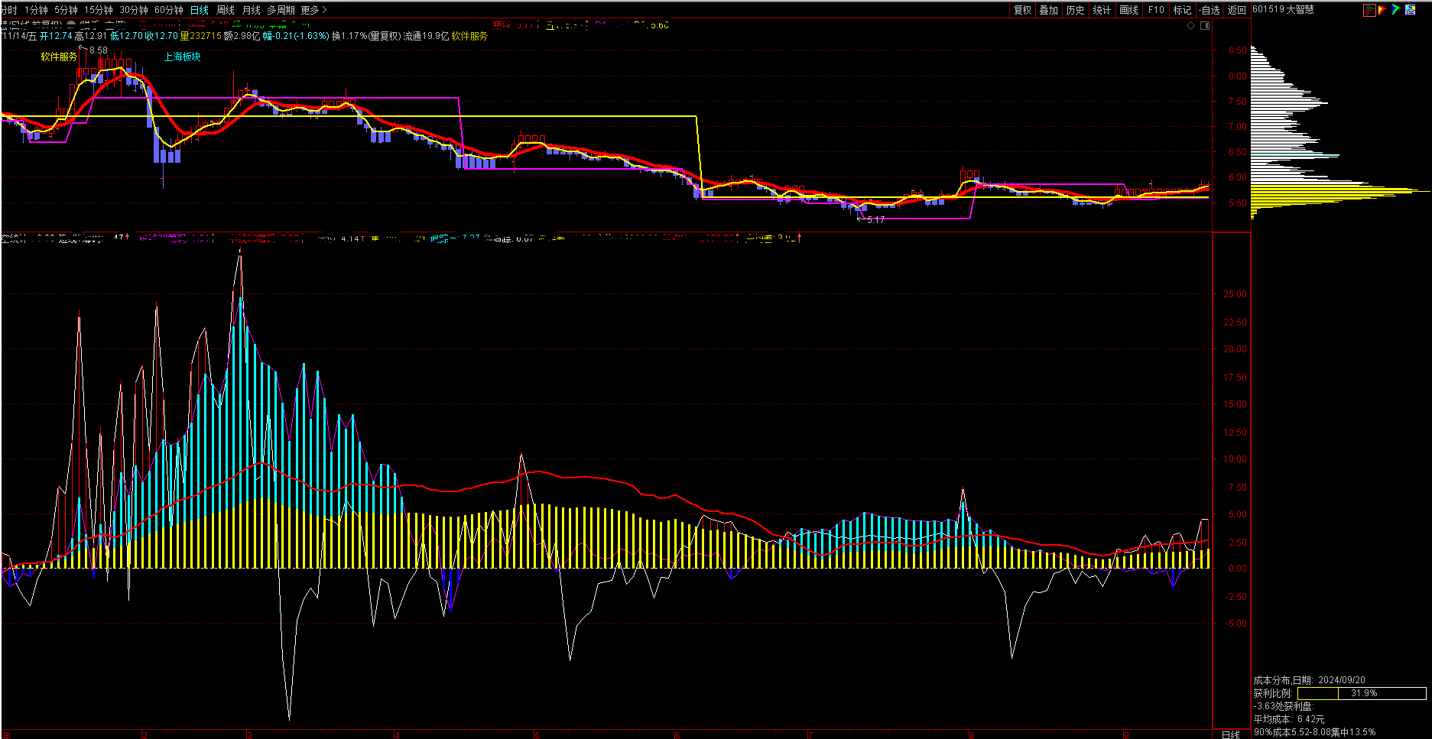Screen dimensions: 1432x739
Task: Click the 获利比例 31.9% progress bar
Action: [x=1362, y=693]
